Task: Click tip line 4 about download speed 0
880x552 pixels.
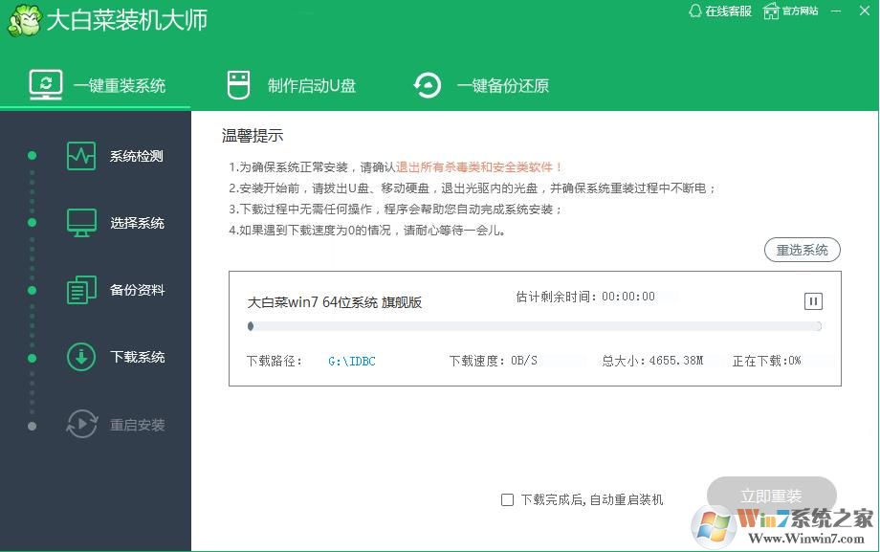Action: tap(366, 231)
